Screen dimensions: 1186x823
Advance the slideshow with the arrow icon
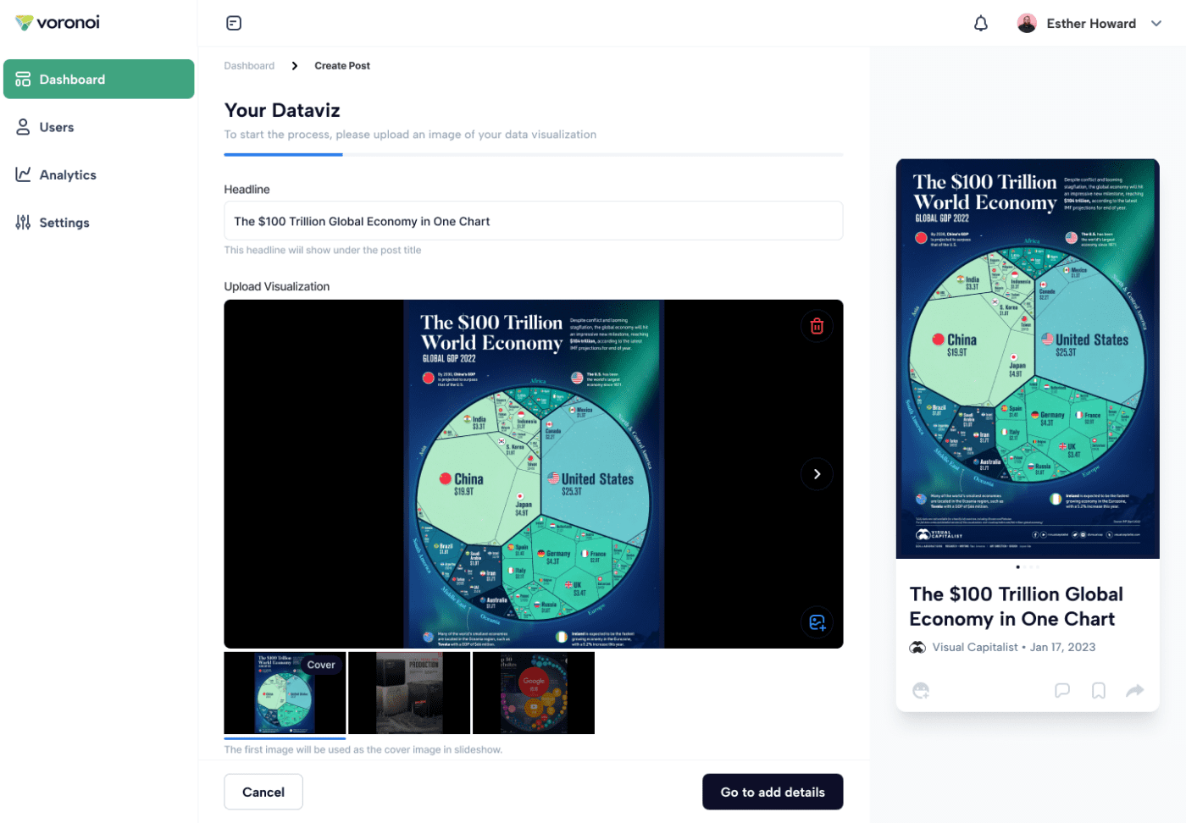pyautogui.click(x=817, y=473)
